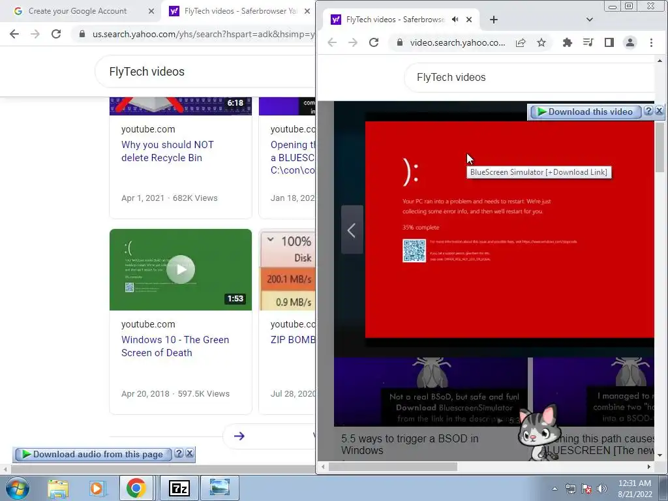Click the 100% Disk video thumbnail

tap(288, 271)
